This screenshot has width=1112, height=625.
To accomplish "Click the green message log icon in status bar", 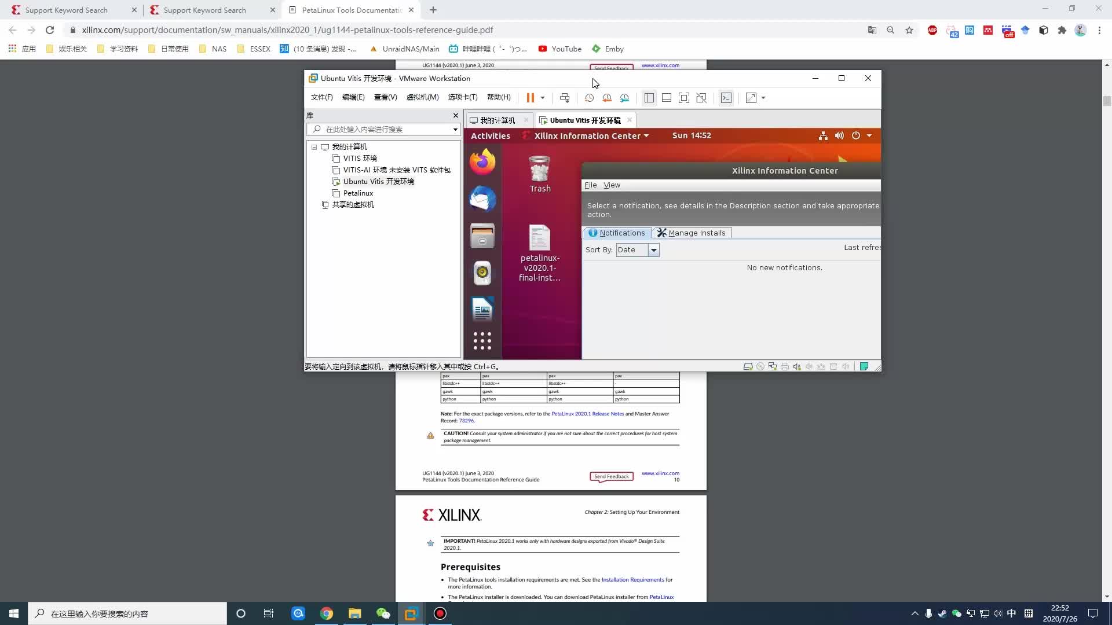I will [864, 366].
